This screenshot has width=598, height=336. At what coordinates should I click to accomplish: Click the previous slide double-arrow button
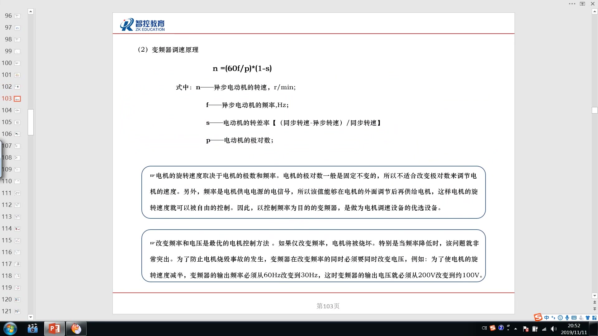595,302
